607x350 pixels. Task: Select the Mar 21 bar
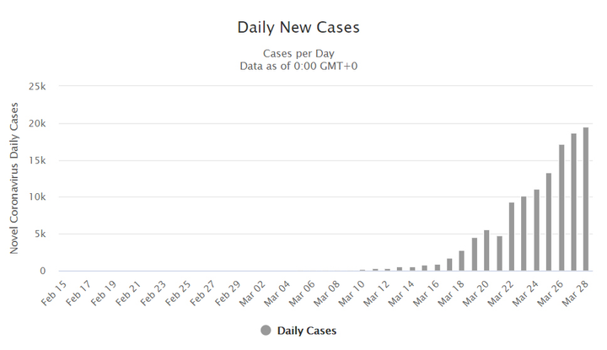tap(499, 254)
